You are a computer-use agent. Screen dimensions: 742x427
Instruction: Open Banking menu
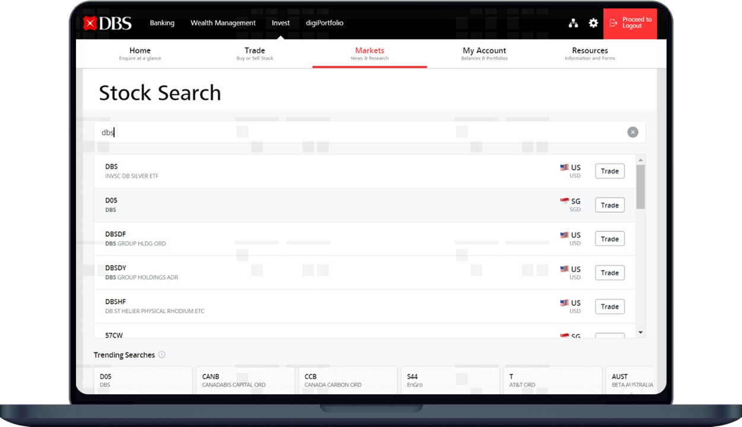pos(162,23)
